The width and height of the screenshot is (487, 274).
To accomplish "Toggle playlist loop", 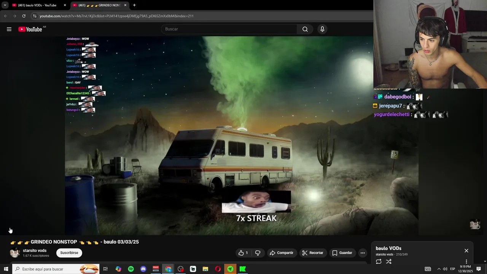I will (379, 261).
